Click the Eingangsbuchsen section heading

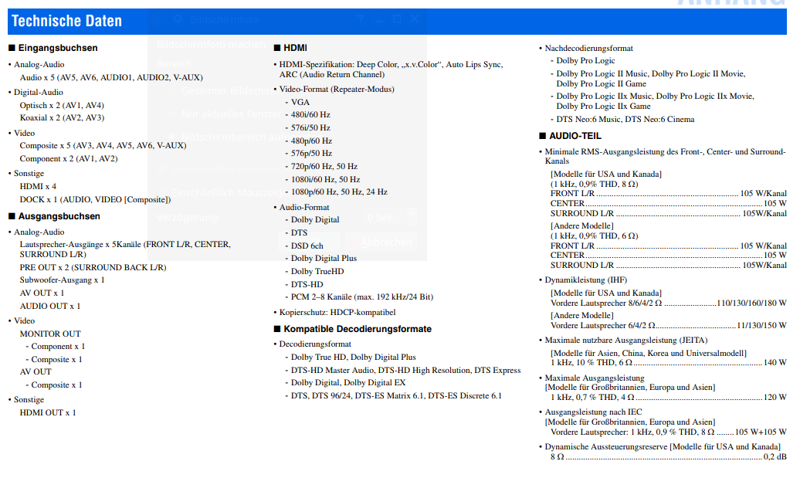(x=58, y=48)
